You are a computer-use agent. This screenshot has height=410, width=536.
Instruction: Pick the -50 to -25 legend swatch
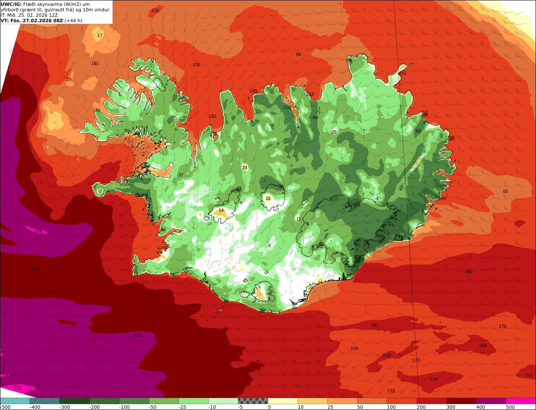click(x=164, y=401)
